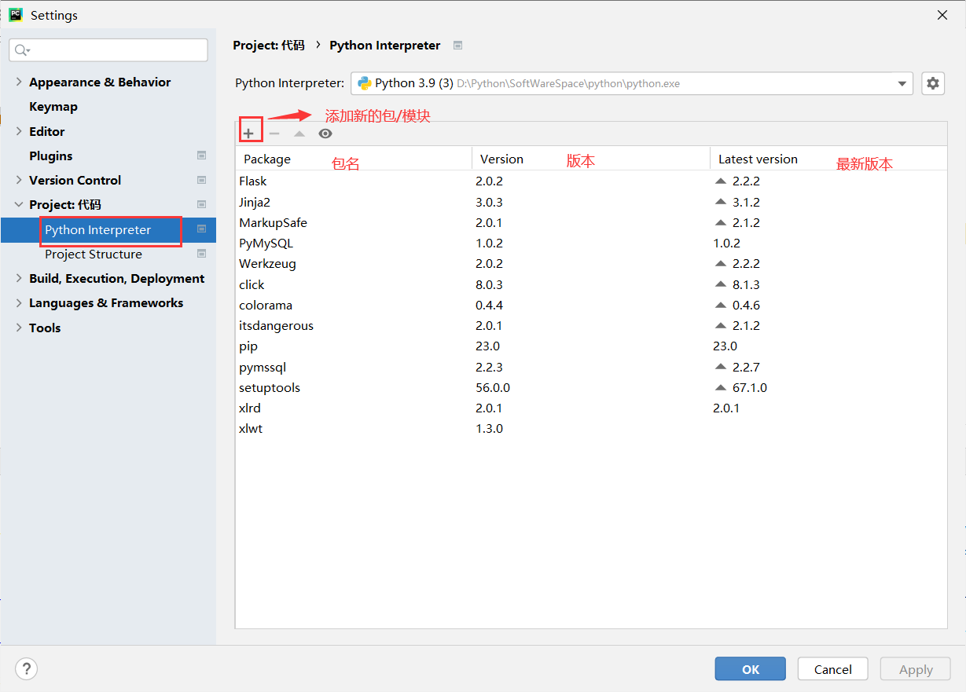
Task: Collapse the Project: 代码 tree node
Action: 19,204
